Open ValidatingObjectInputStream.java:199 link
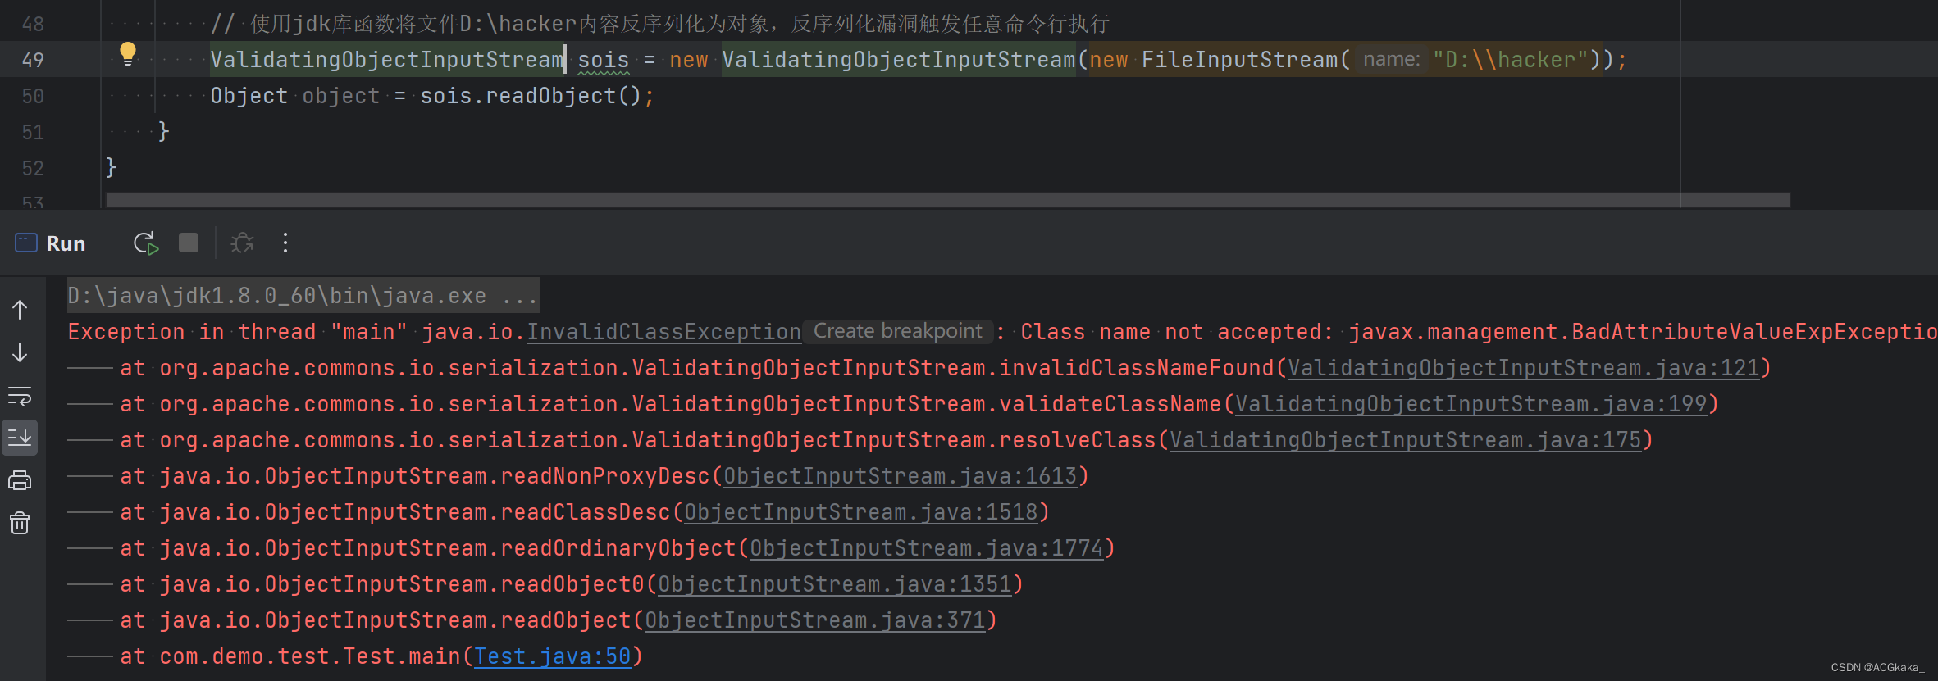Image resolution: width=1938 pixels, height=681 pixels. click(1471, 404)
